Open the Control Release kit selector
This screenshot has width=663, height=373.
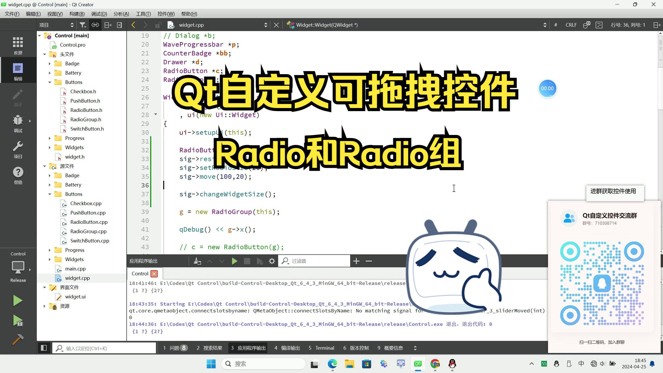click(x=18, y=267)
